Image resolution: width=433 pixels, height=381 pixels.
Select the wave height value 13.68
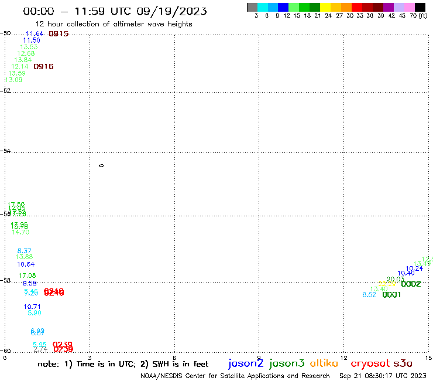25,257
